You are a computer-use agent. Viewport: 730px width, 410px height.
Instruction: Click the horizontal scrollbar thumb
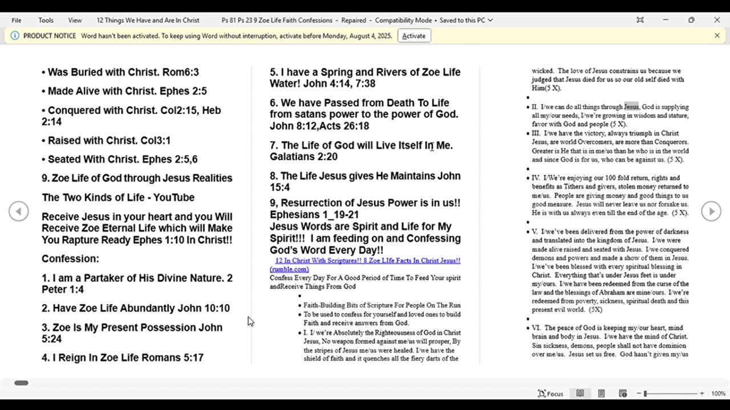coord(21,383)
